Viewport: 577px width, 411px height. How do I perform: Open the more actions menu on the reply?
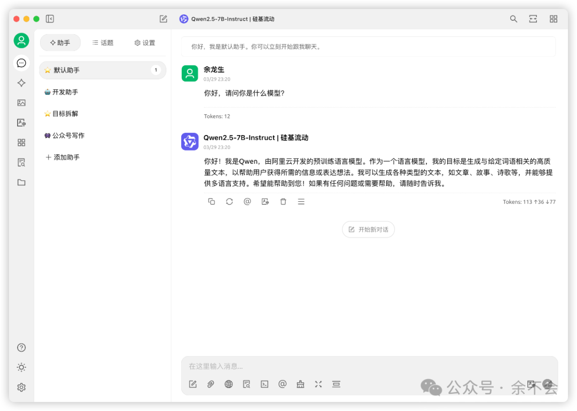point(301,201)
